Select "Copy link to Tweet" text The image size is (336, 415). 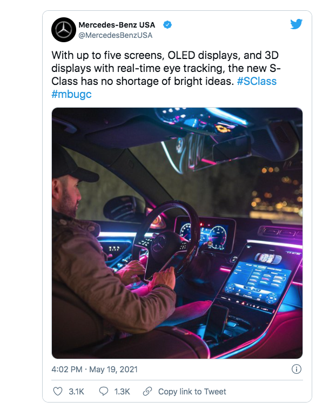(192, 391)
